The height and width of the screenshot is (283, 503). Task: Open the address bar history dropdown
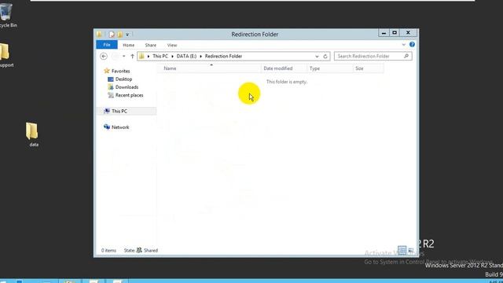[x=317, y=57]
